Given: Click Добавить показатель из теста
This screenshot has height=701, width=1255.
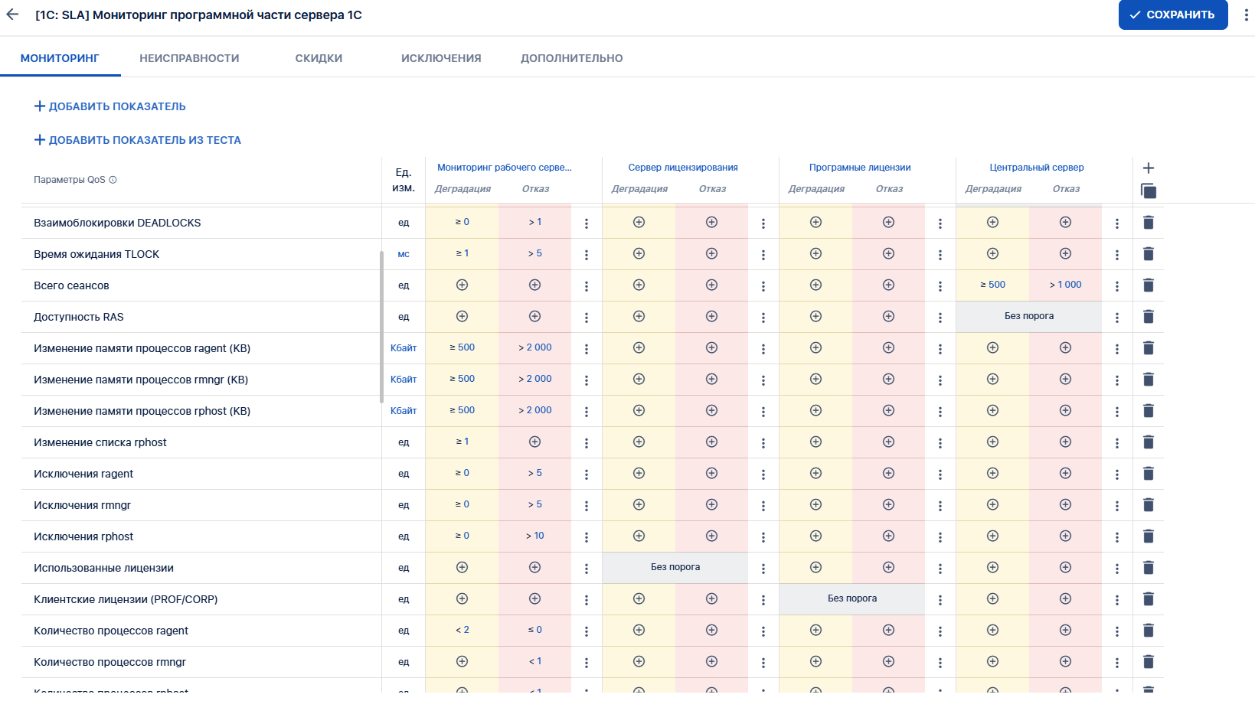Looking at the screenshot, I should (138, 140).
